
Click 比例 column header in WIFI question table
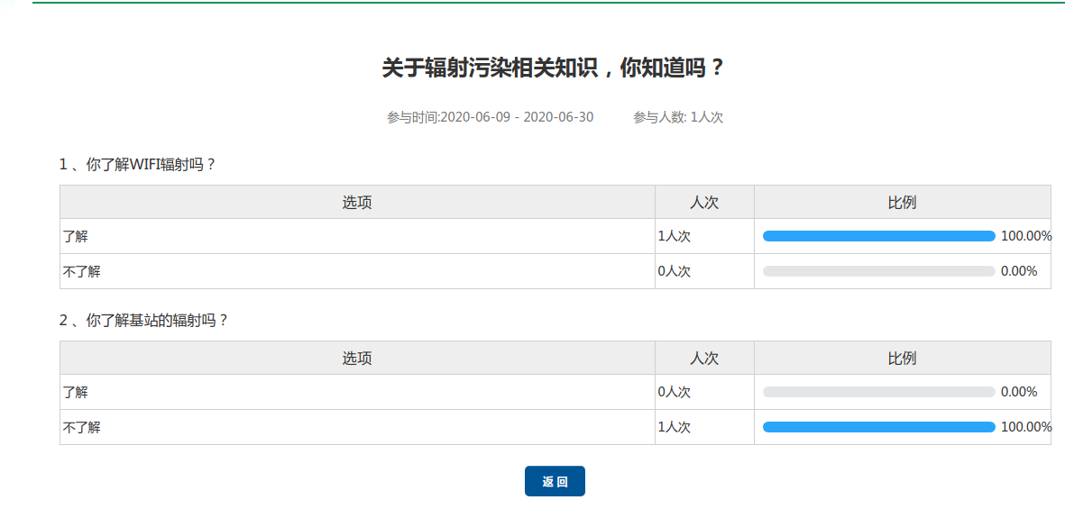[x=902, y=203]
